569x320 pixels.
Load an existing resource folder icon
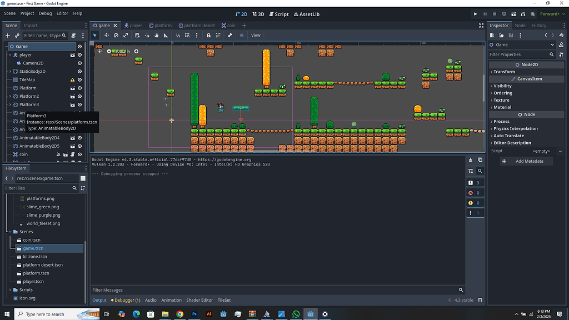[501, 35]
